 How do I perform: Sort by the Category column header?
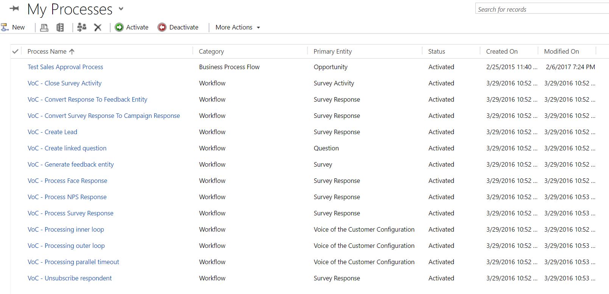pos(211,51)
